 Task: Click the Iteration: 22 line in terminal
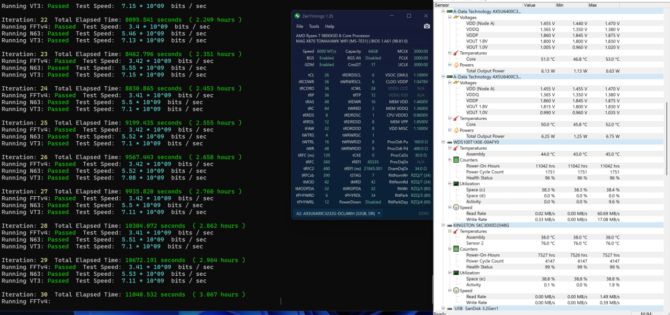(121, 20)
